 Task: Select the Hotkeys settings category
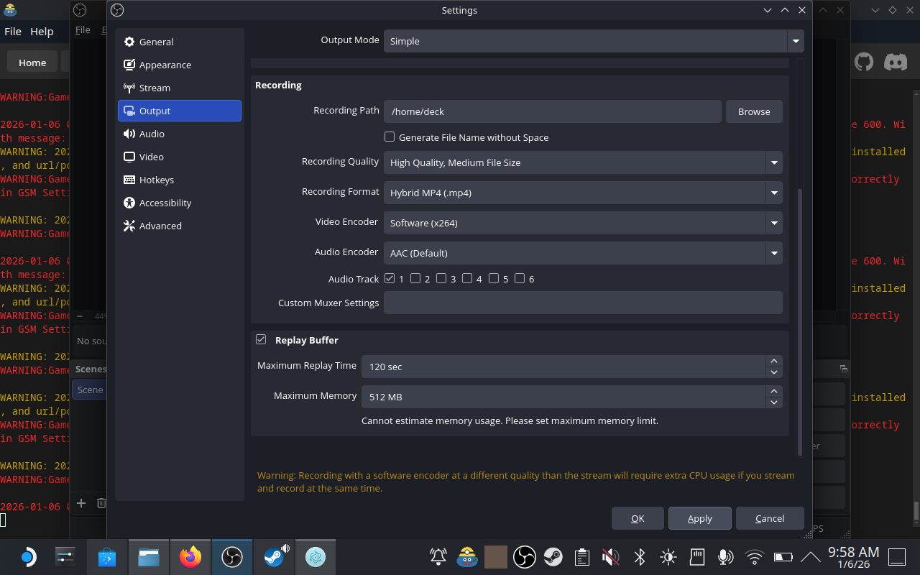157,180
